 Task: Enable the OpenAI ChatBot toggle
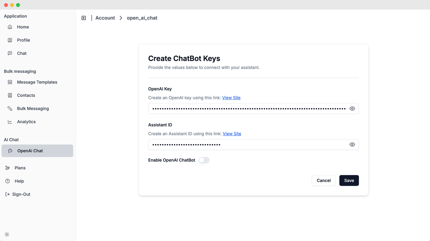(x=204, y=160)
